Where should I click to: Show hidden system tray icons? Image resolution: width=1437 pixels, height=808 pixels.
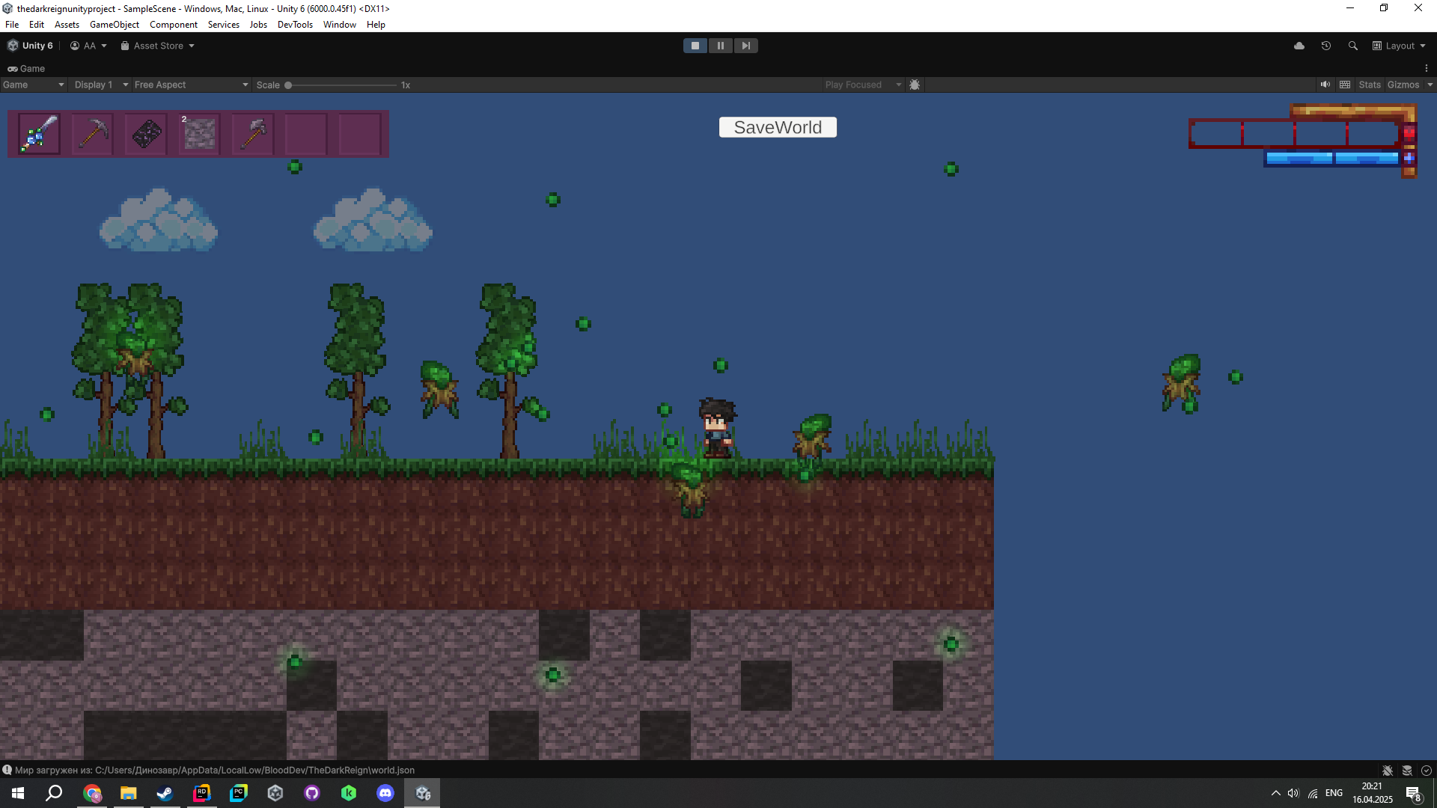tap(1275, 793)
